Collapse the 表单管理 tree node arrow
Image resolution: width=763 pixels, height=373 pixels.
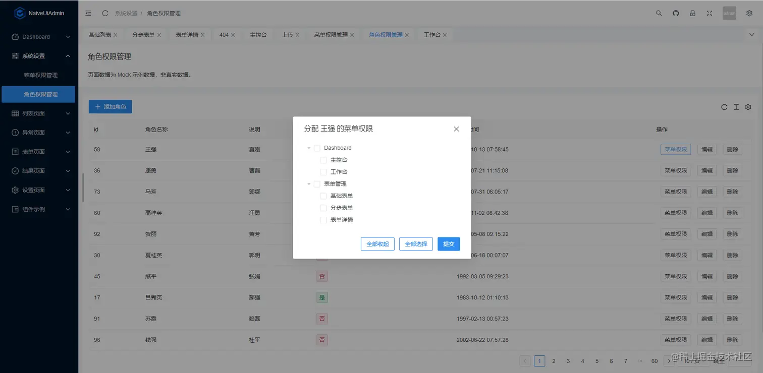tap(309, 183)
